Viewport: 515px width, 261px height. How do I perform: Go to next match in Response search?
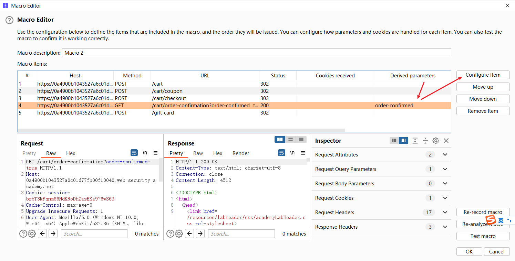tap(200, 234)
